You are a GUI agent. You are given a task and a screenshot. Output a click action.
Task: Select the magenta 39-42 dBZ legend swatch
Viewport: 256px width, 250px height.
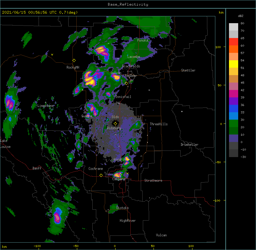click(x=233, y=94)
